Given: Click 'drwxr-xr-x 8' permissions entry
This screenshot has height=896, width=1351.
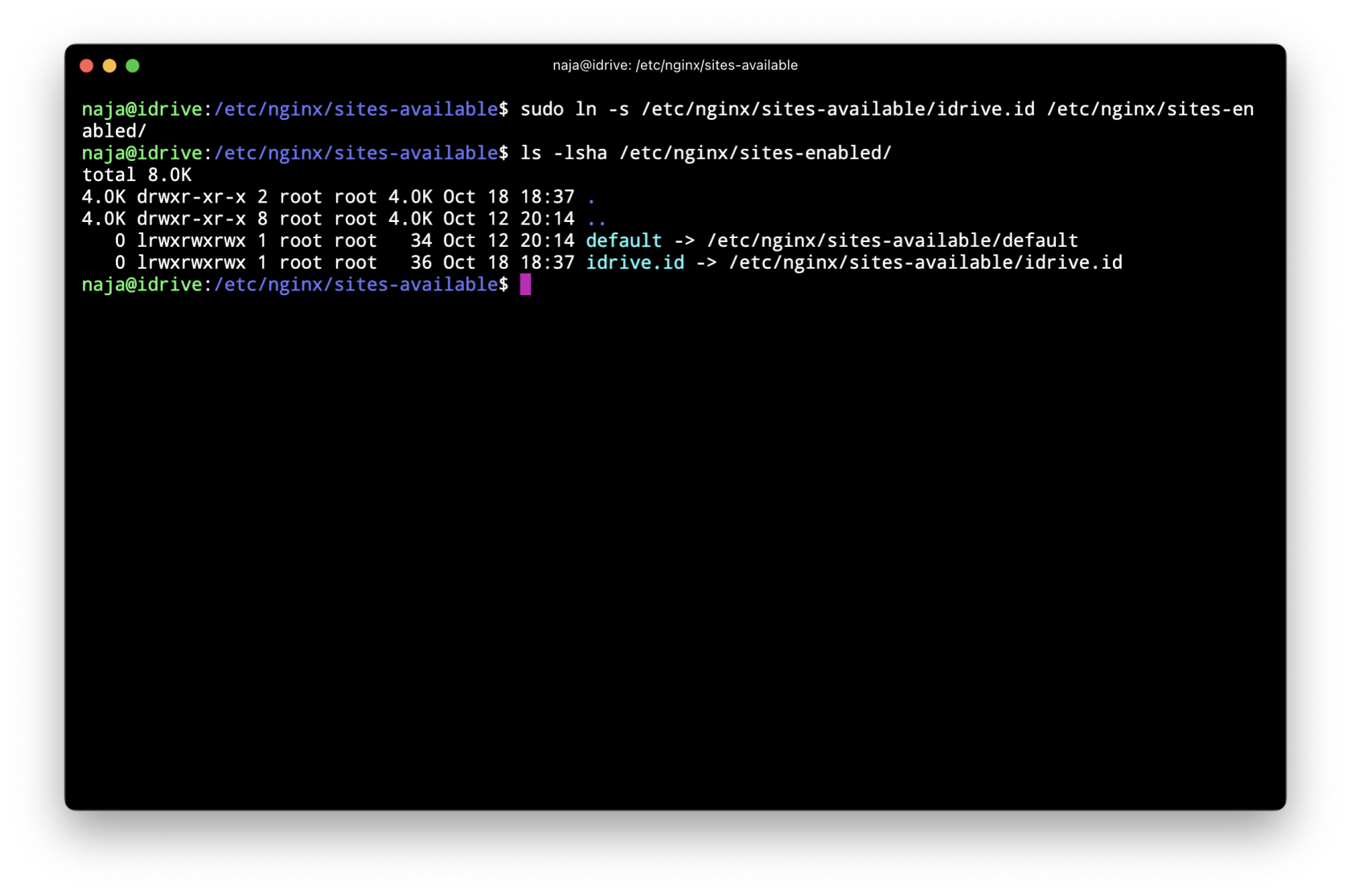Looking at the screenshot, I should click(x=202, y=219).
